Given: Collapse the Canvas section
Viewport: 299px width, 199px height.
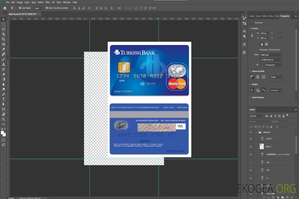Looking at the screenshot, I should 250,28.
